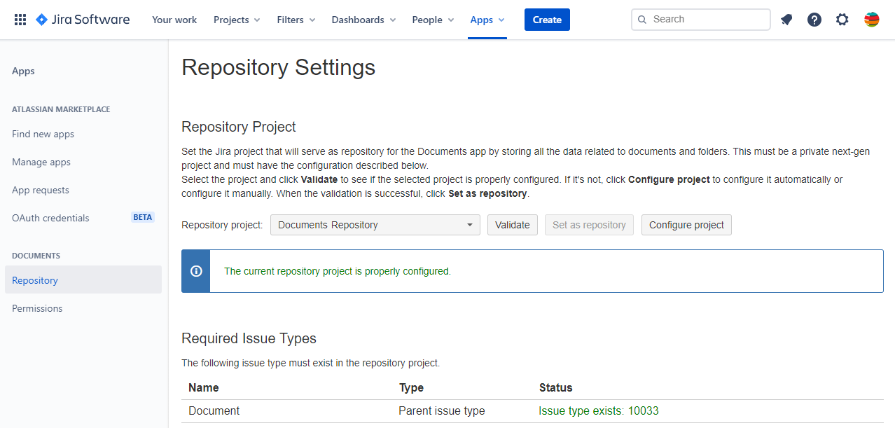The height and width of the screenshot is (428, 895).
Task: Click the Validate button
Action: (x=513, y=225)
